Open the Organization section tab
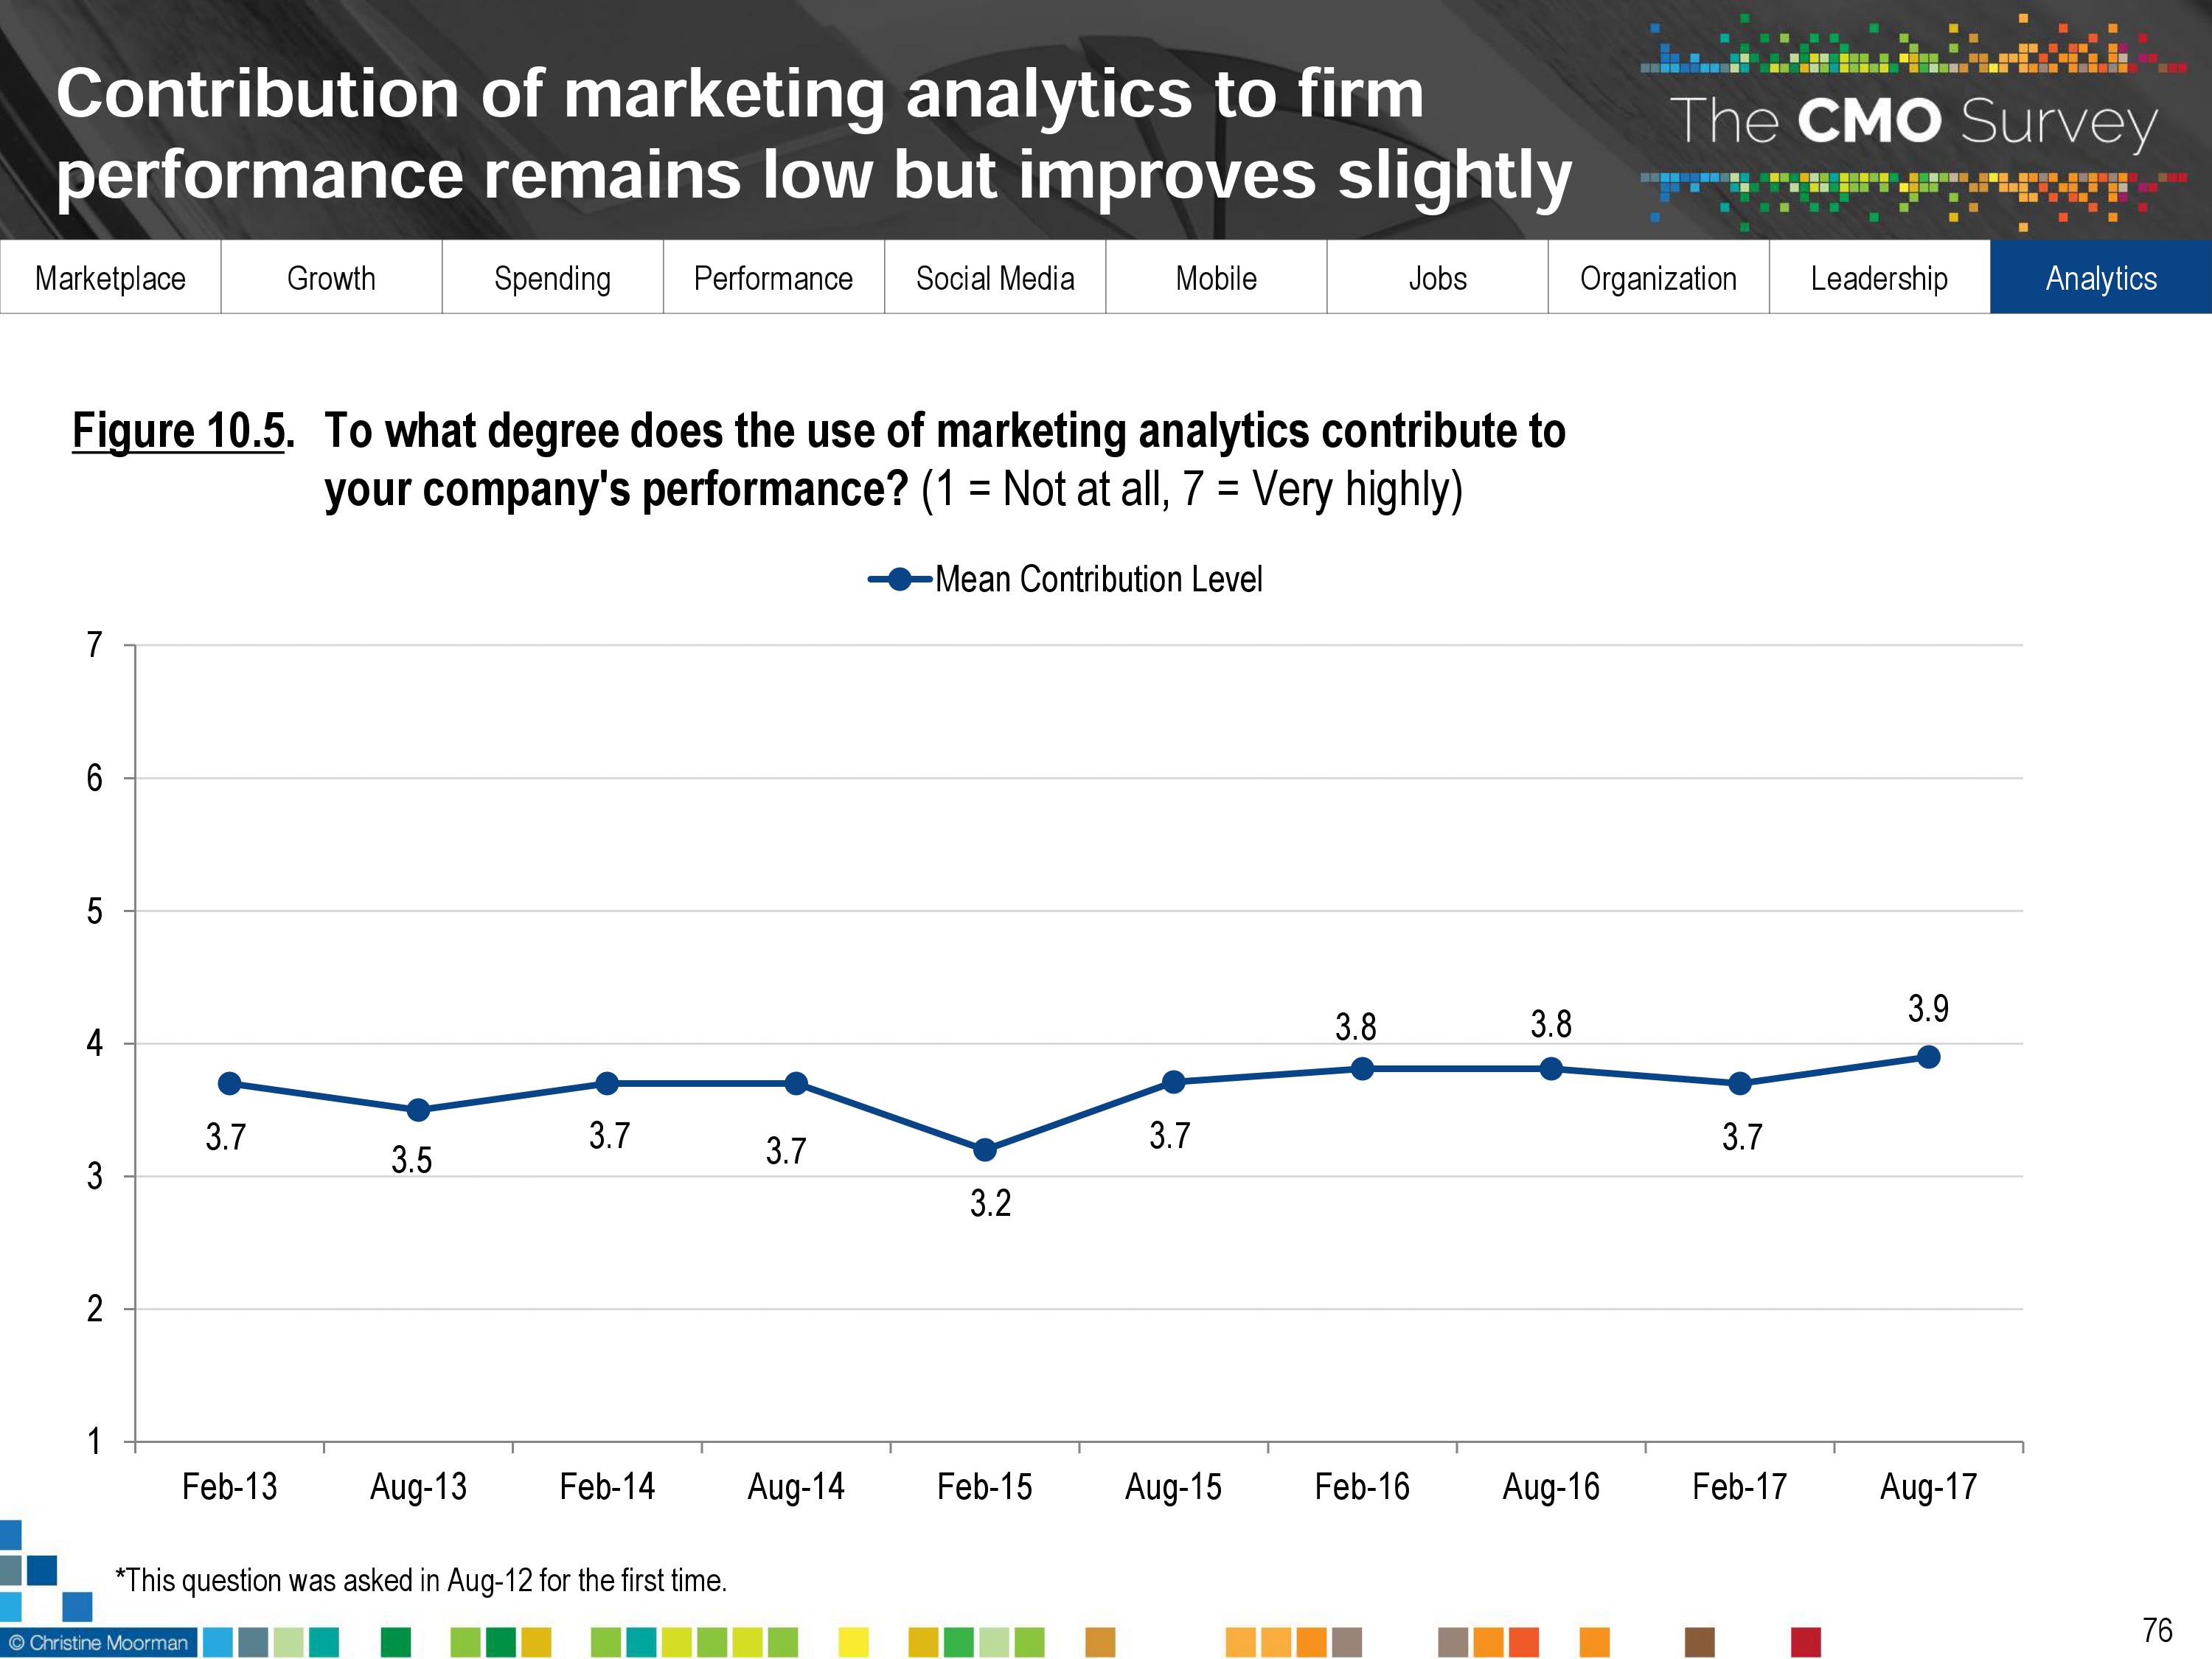2212x1659 pixels. pos(1658,278)
